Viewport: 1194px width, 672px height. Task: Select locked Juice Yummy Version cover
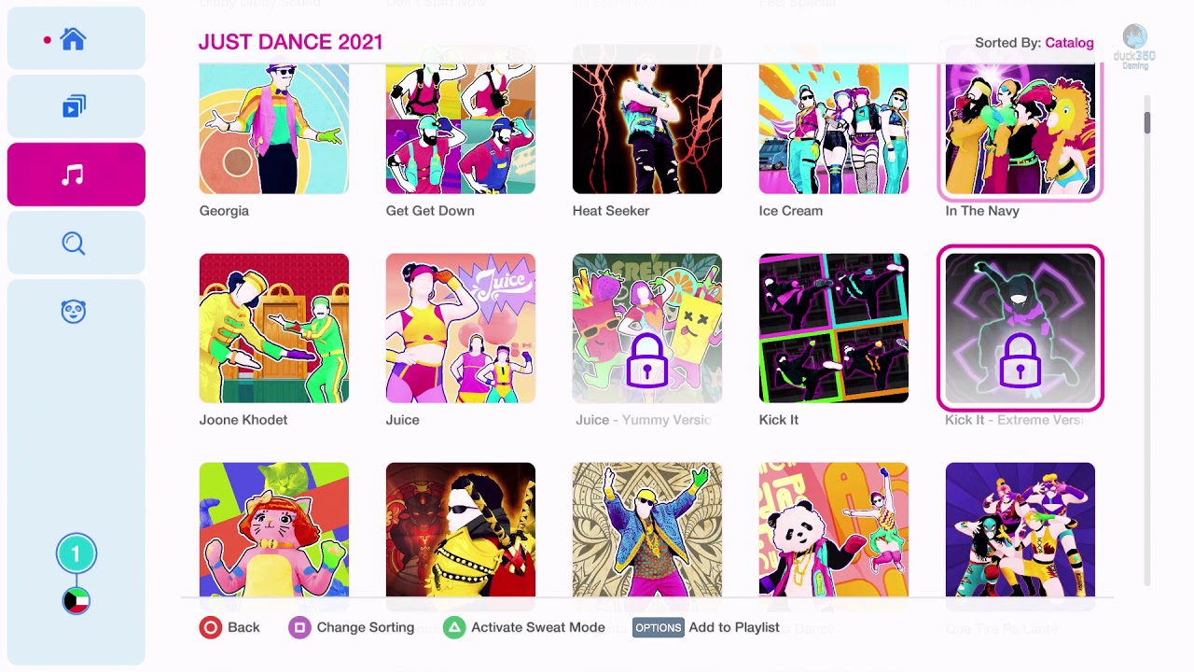(647, 329)
